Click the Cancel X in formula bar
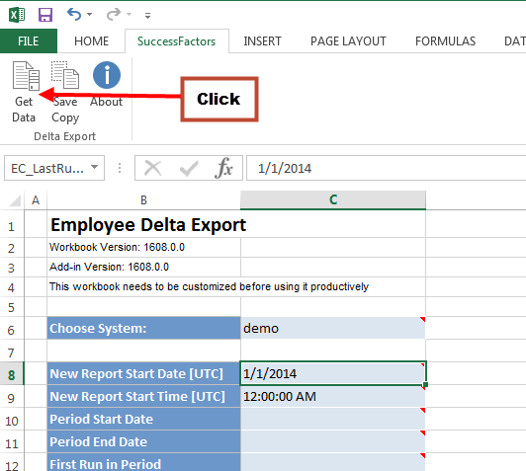Viewport: 526px width, 471px height. 152,168
